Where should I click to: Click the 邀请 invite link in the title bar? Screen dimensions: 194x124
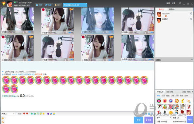click(168, 3)
